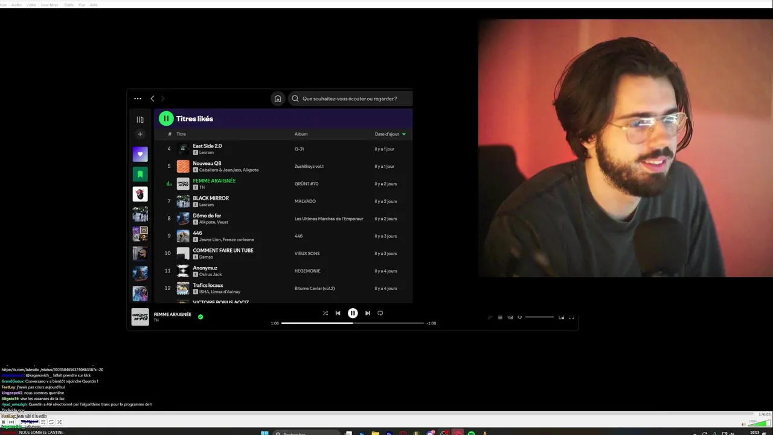Sort by the Titre column header
This screenshot has height=435, width=773.
(181, 134)
